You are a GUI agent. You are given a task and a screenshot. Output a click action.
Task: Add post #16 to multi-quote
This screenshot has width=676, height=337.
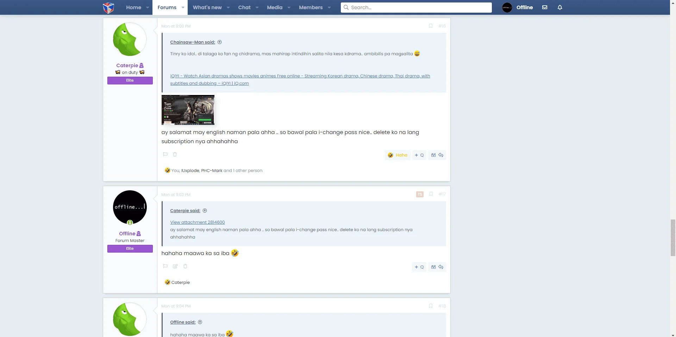419,155
